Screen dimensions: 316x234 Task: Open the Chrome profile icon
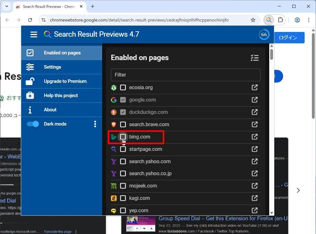point(297,20)
